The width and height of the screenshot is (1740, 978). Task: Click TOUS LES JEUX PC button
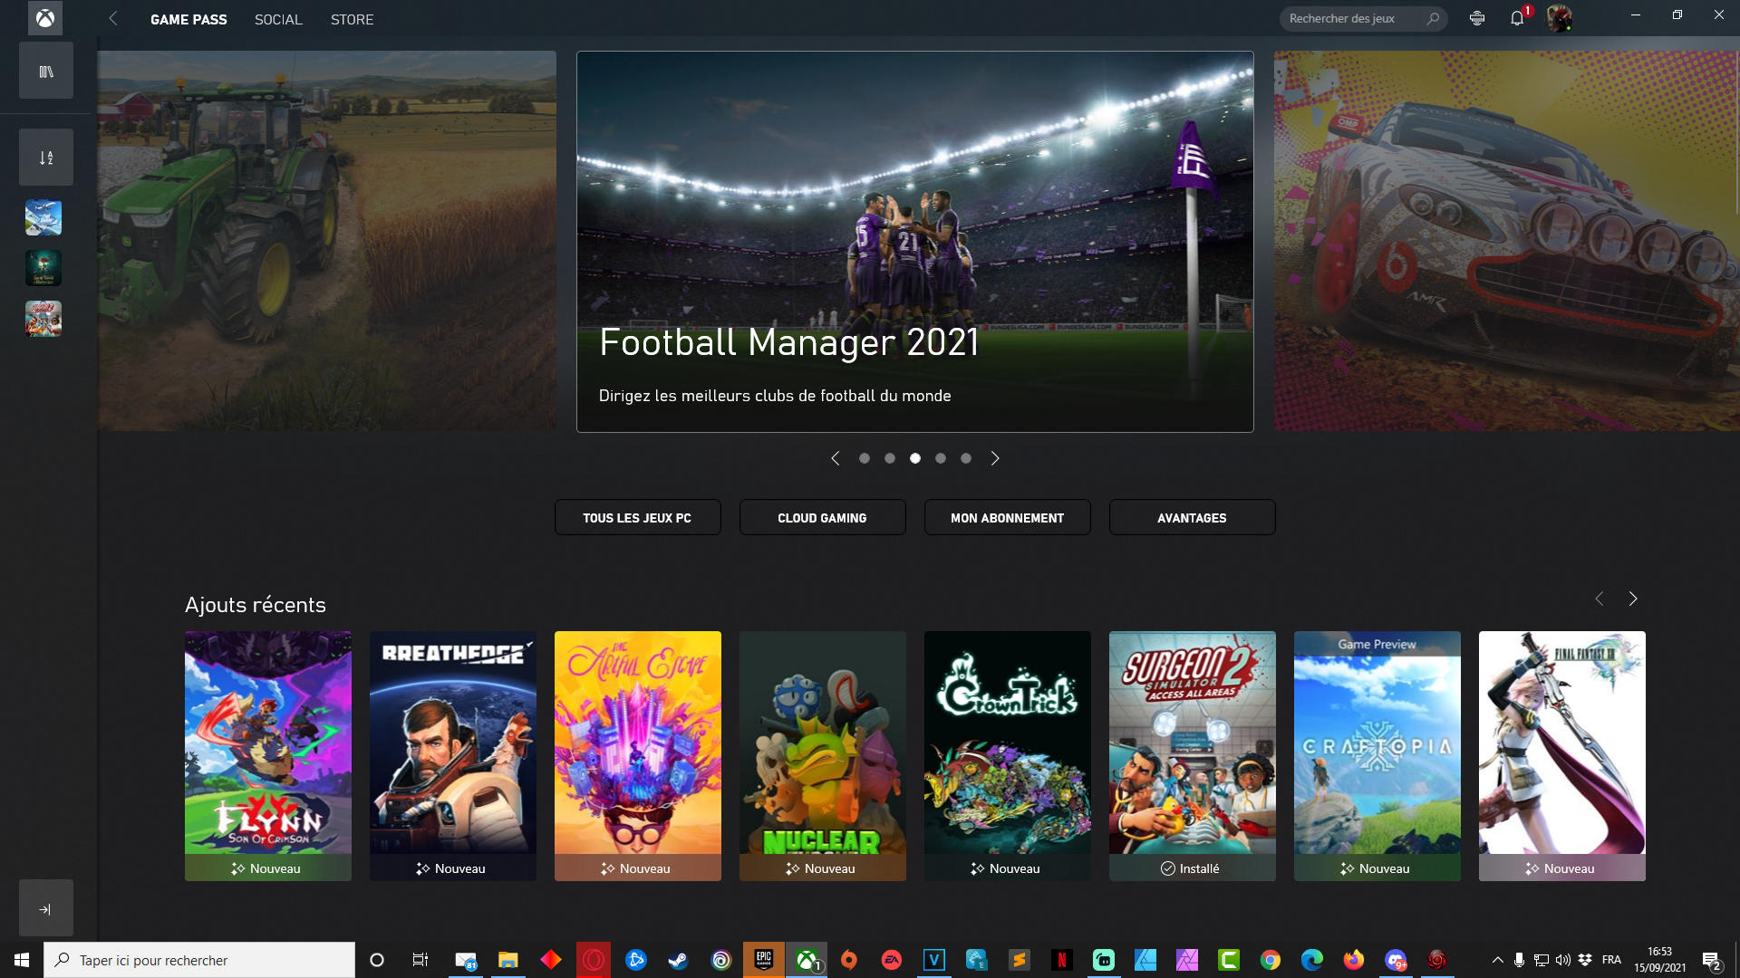[x=638, y=518]
